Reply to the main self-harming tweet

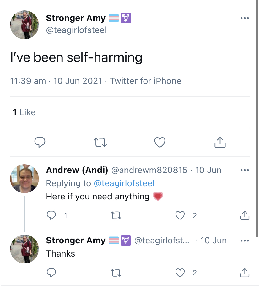[x=40, y=142]
